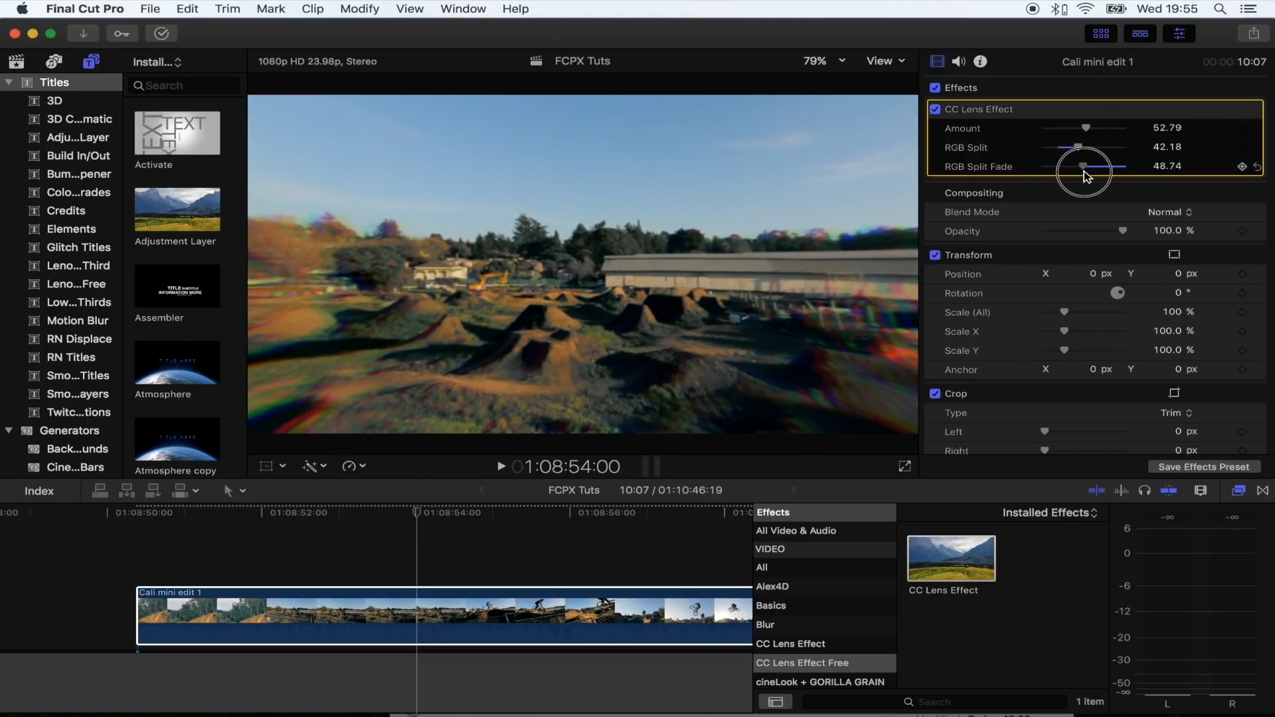The height and width of the screenshot is (717, 1275).
Task: Open the Blend Mode dropdown set to Normal
Action: 1169,212
